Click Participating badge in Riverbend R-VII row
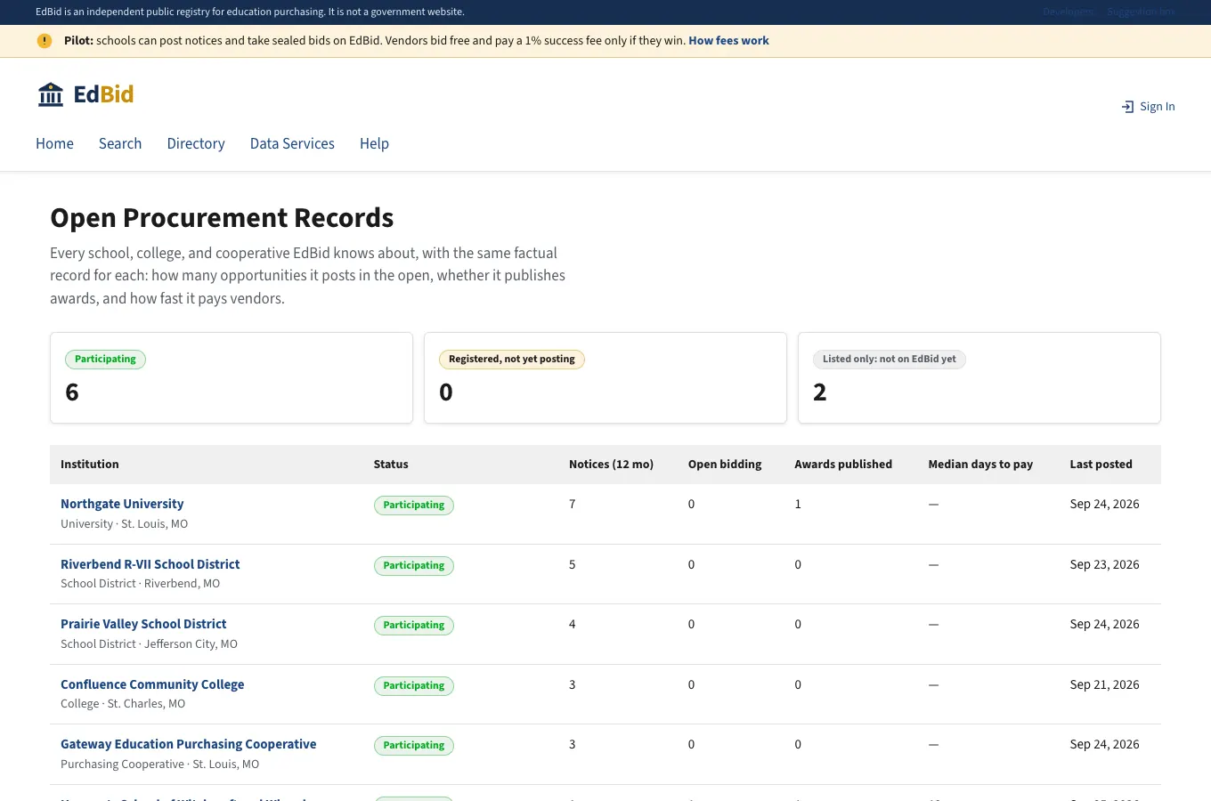This screenshot has height=801, width=1211. pyautogui.click(x=414, y=566)
